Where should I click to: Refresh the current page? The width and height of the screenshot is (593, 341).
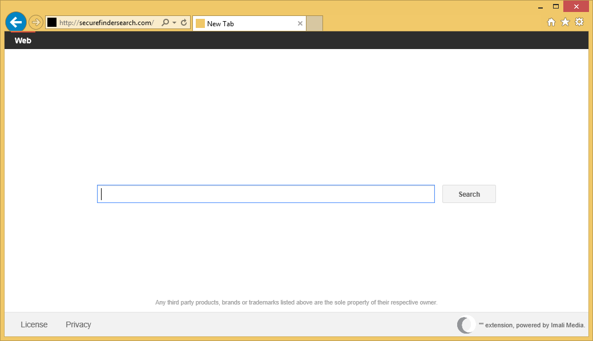tap(184, 22)
